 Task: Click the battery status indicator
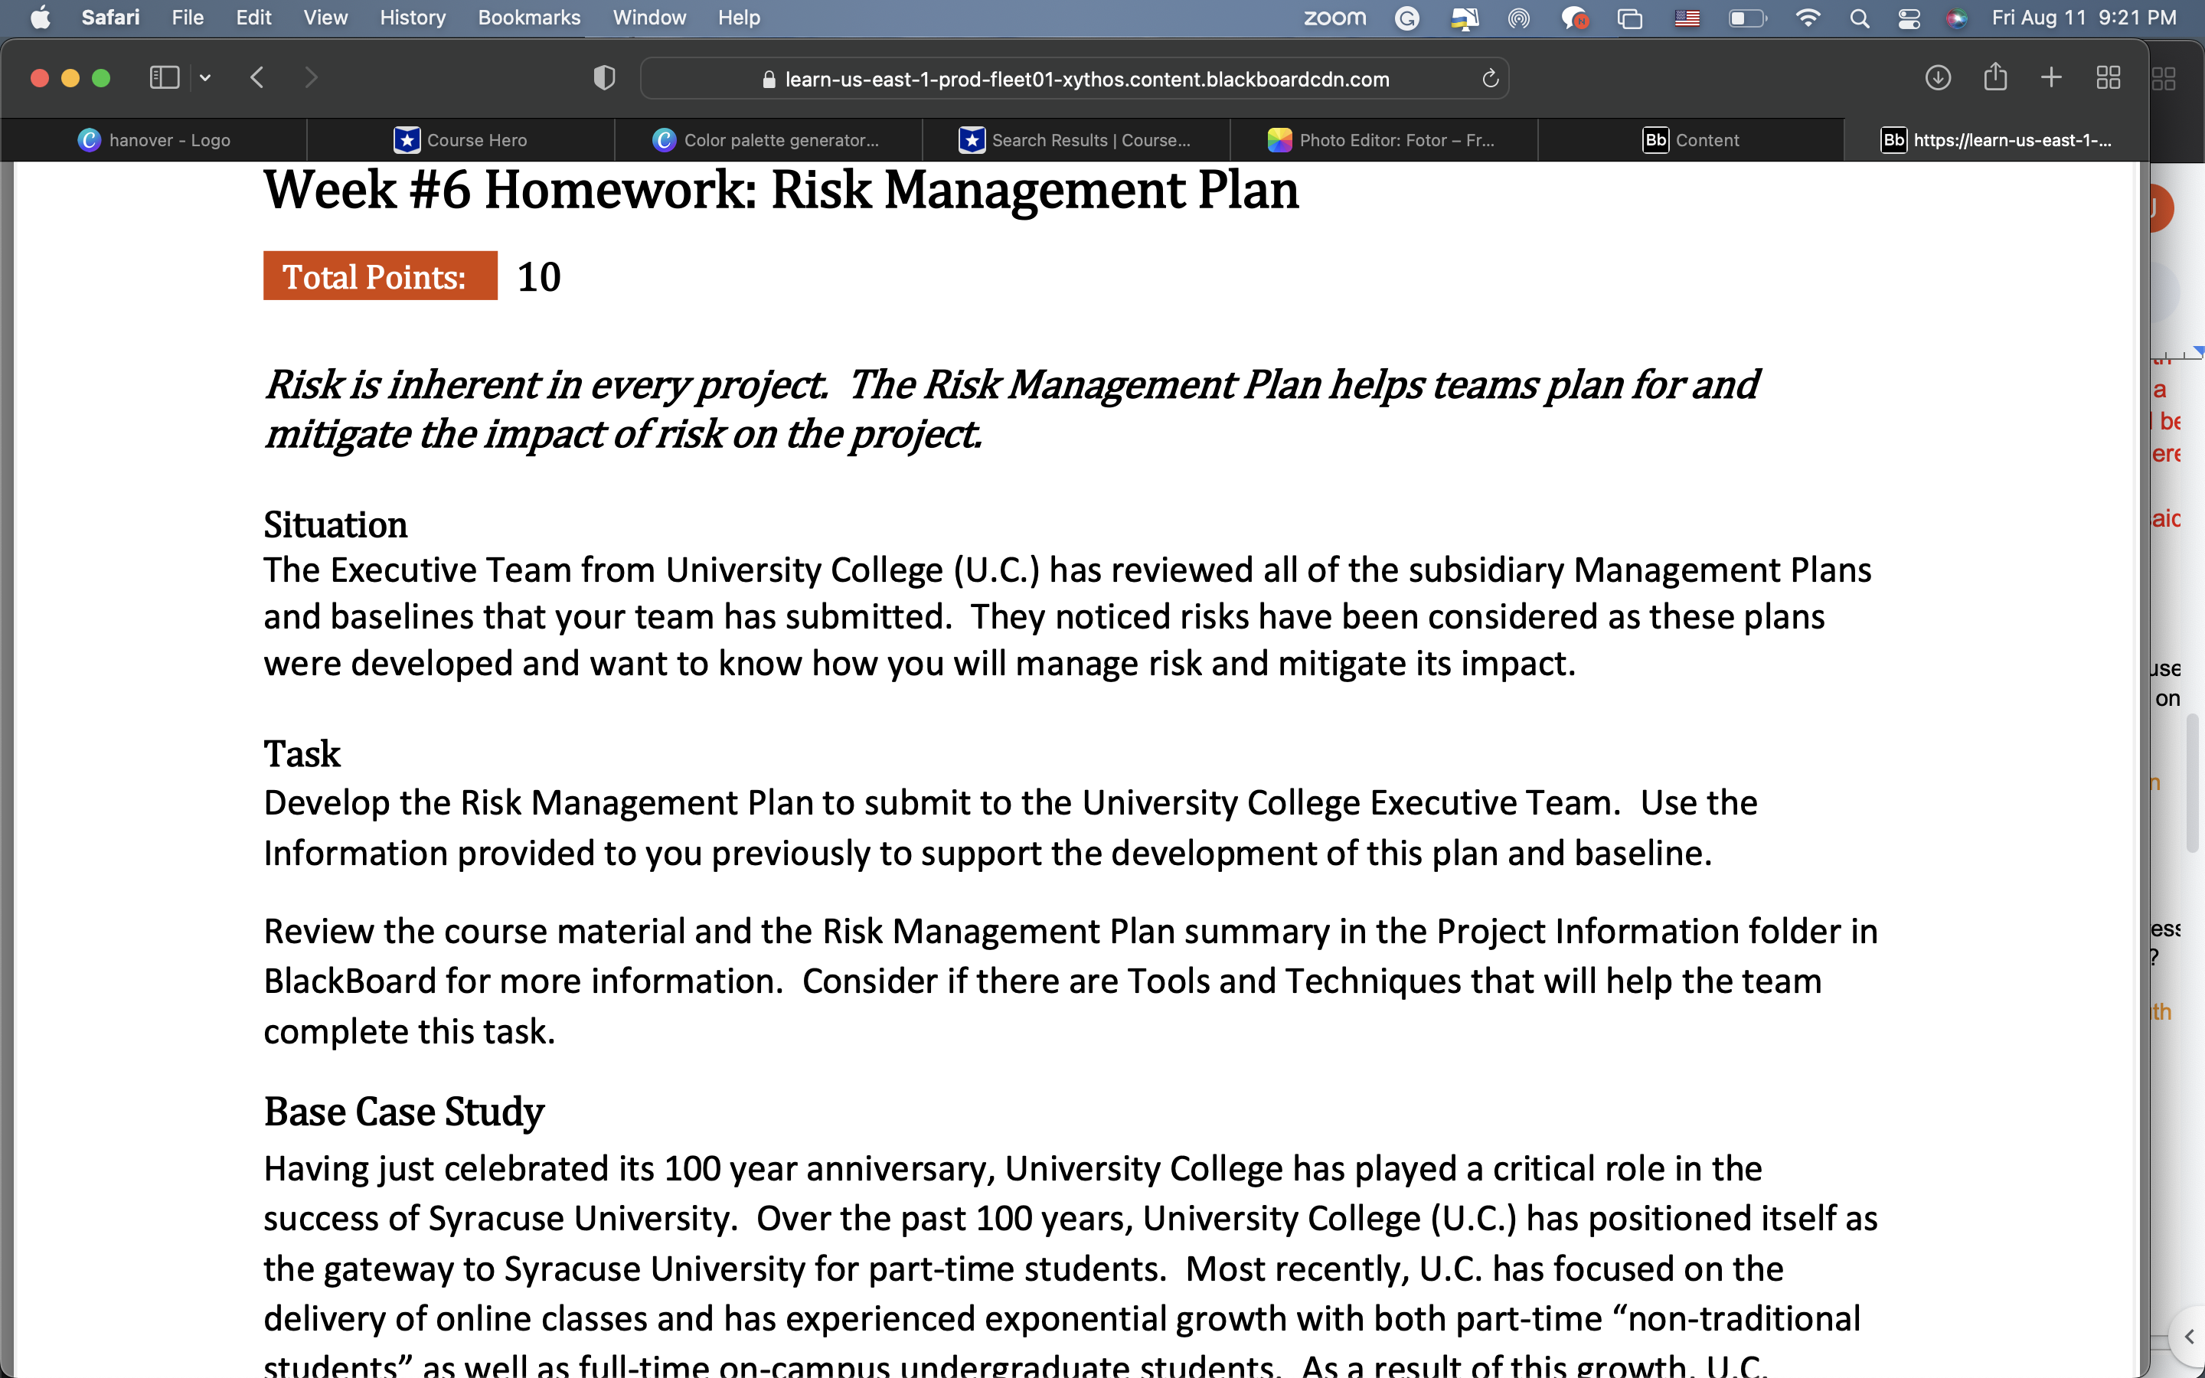[x=1745, y=18]
